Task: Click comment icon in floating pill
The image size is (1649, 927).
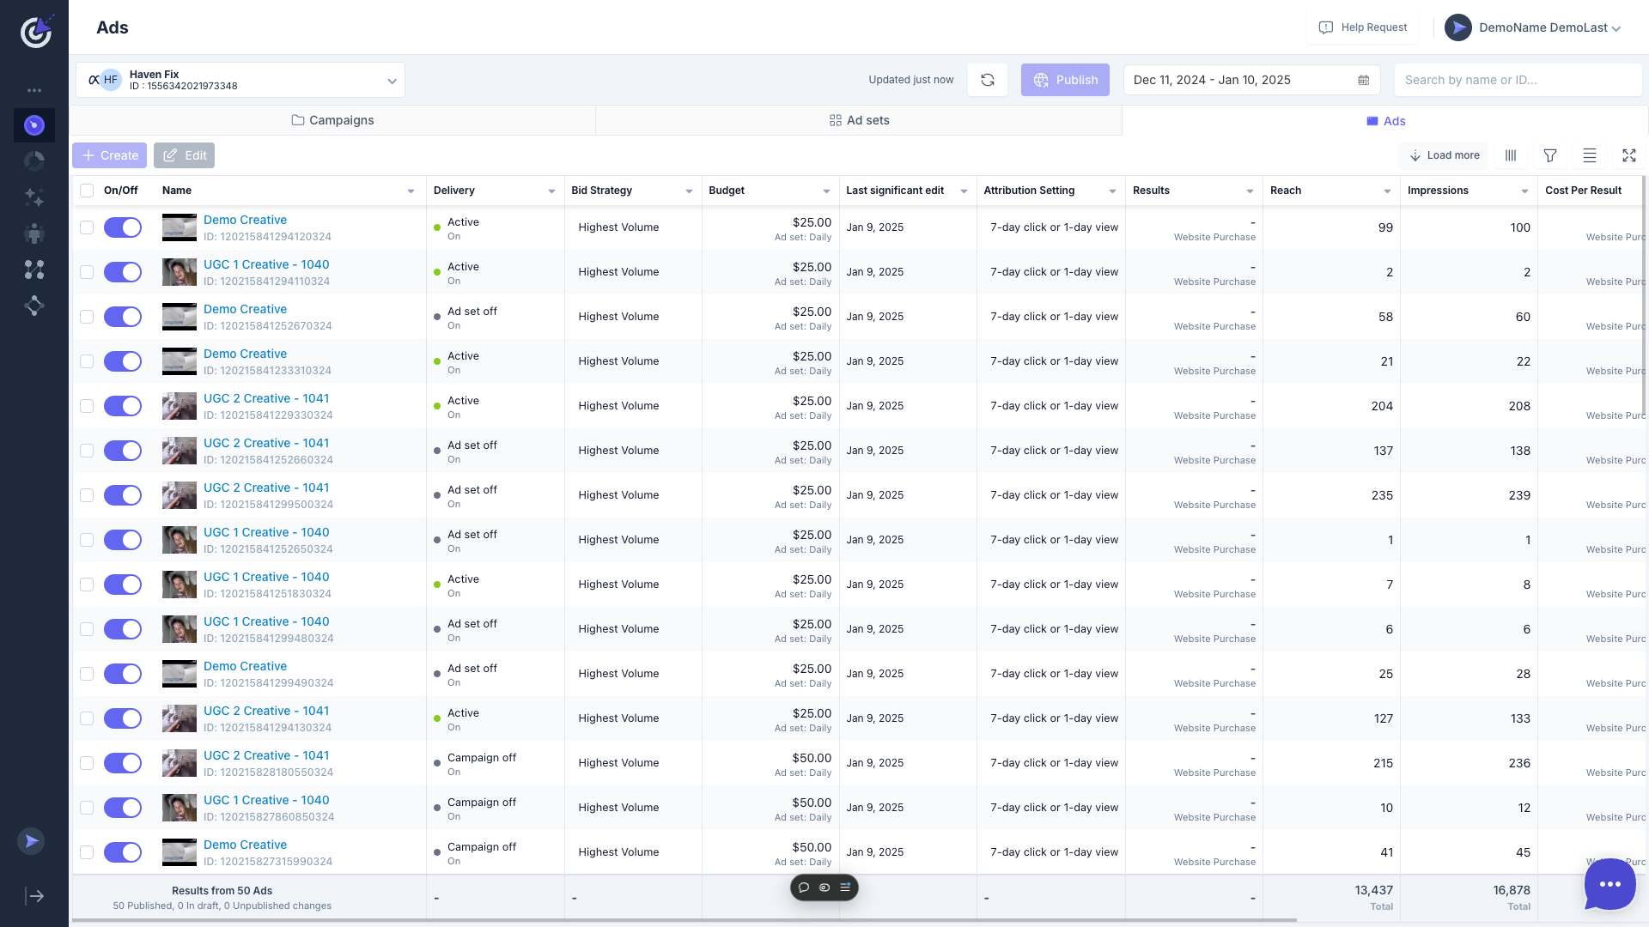Action: pos(804,888)
